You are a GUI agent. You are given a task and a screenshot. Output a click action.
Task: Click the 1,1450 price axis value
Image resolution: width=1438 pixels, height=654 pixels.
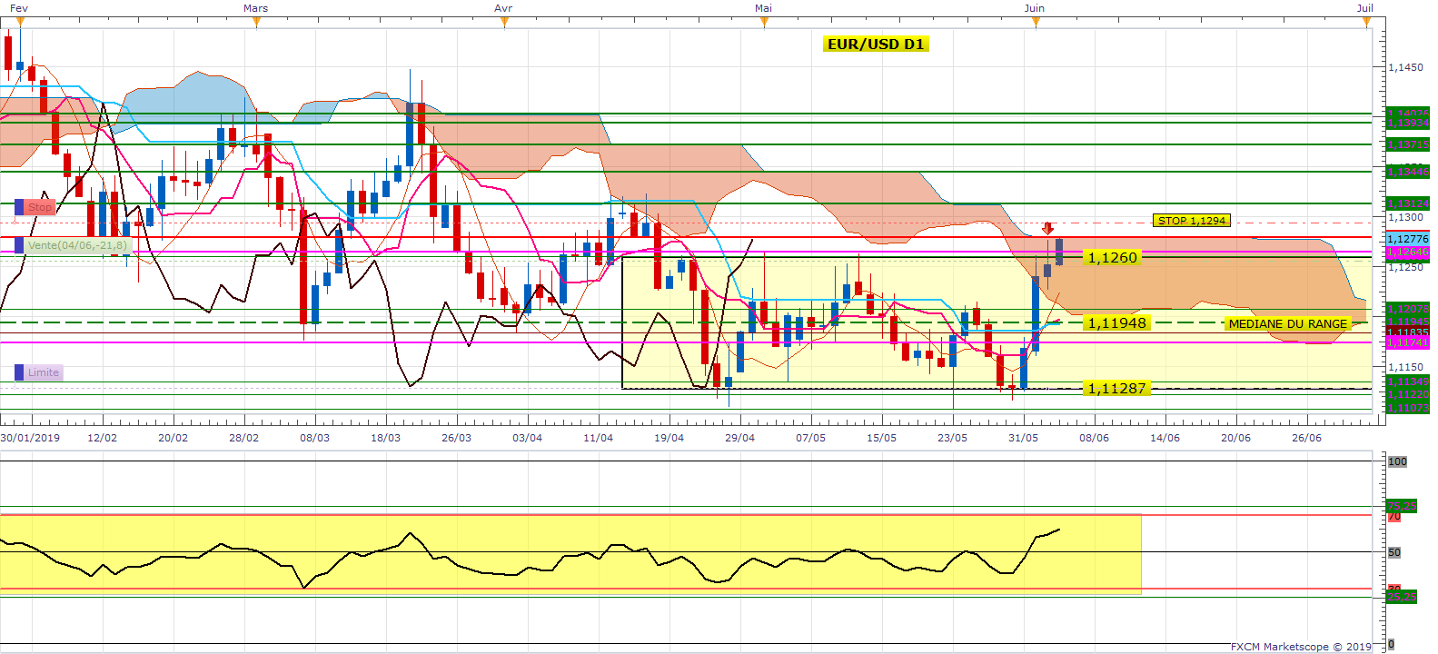(x=1405, y=67)
